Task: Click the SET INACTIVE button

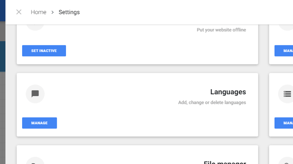Action: 44,51
